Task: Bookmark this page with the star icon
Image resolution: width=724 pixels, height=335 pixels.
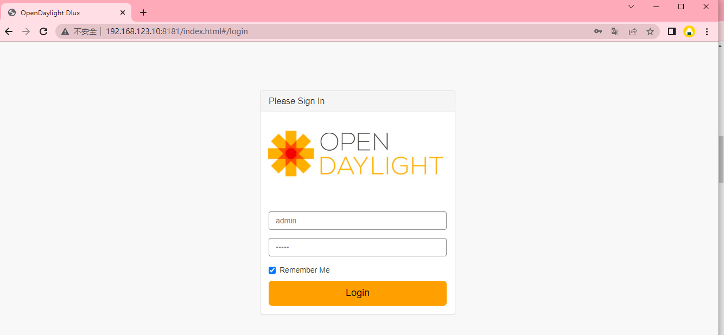Action: coord(650,31)
